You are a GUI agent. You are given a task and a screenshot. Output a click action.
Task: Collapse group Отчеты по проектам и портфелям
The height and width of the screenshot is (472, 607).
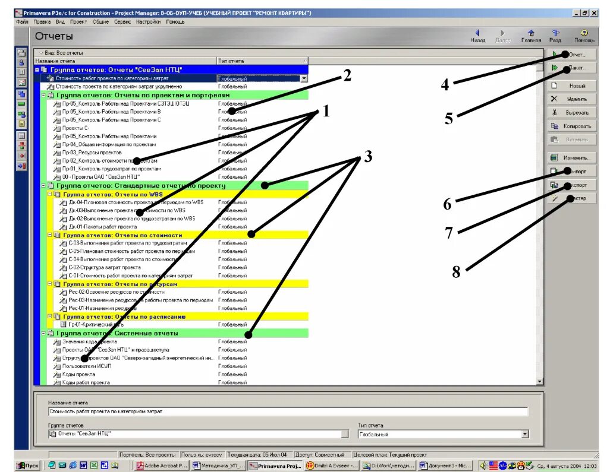point(44,95)
